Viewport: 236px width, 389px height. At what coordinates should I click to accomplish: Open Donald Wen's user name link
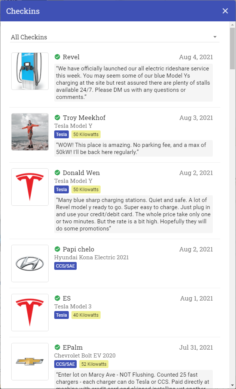point(81,173)
